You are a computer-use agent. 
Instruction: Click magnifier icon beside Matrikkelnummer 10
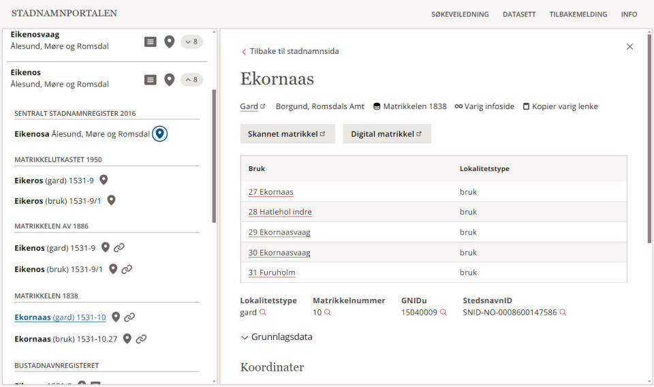tap(328, 313)
